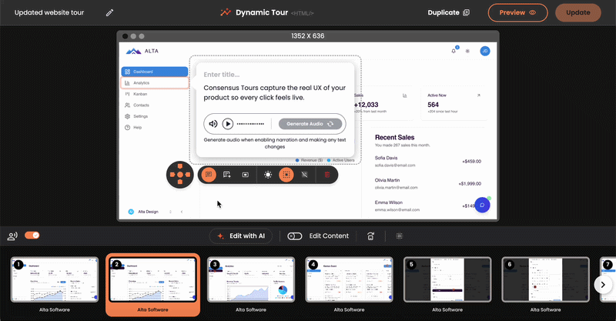Click the Preview button
Image resolution: width=616 pixels, height=321 pixels.
(517, 12)
